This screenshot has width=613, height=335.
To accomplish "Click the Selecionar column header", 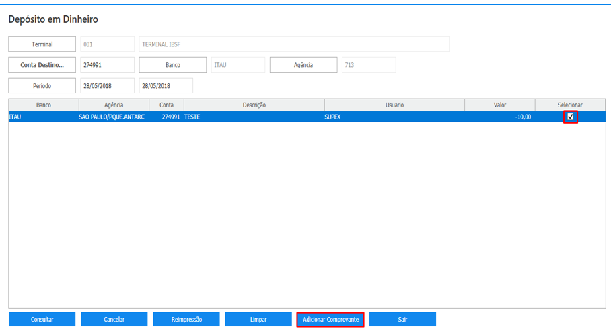I will [570, 105].
